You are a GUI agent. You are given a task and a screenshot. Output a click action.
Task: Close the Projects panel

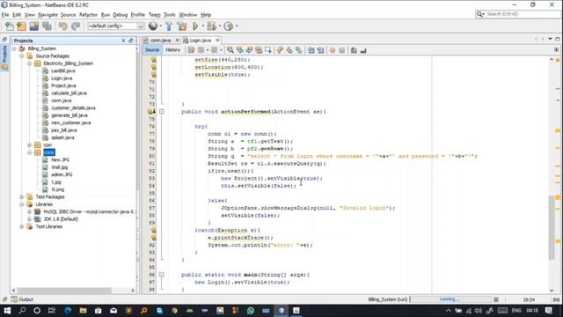pyautogui.click(x=123, y=41)
